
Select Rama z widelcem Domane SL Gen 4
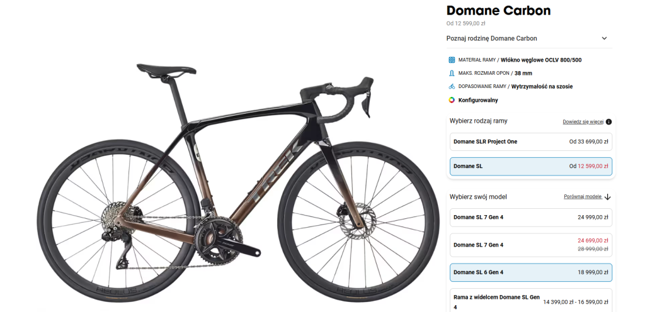(530, 301)
